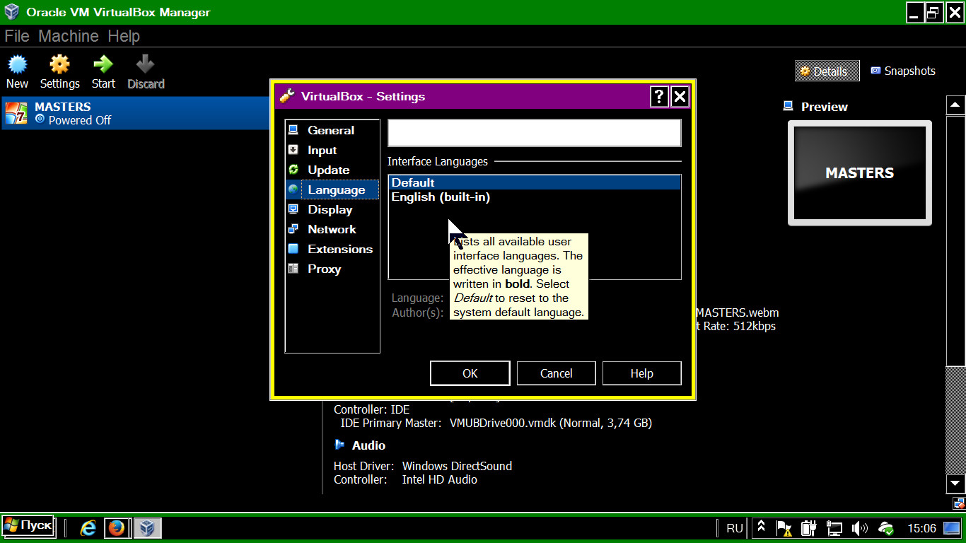Viewport: 966px width, 543px height.
Task: Click the show desktop button
Action: point(952,528)
